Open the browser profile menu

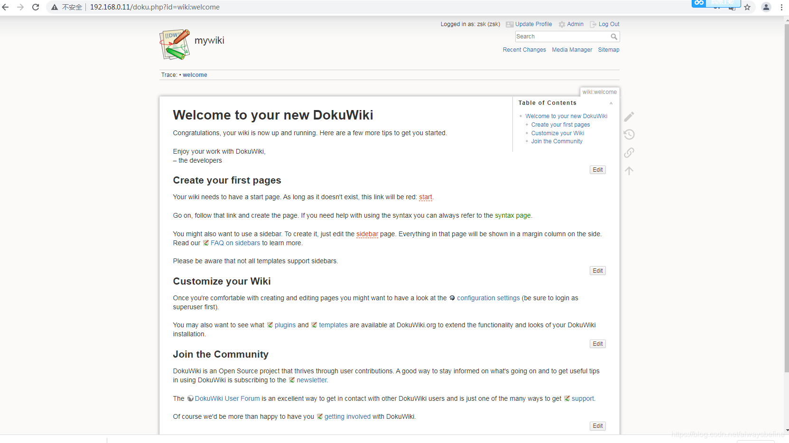(766, 7)
